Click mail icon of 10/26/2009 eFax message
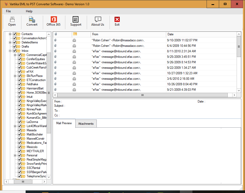Viewport: 245px width, 193px height. click(74, 84)
